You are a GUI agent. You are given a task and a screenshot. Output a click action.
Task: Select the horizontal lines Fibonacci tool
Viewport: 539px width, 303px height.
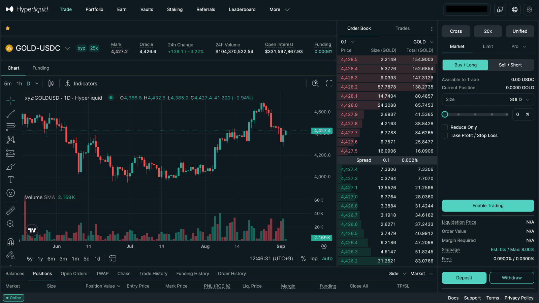(x=11, y=127)
